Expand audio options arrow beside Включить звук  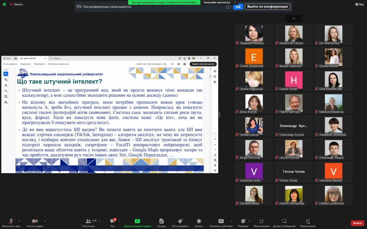pos(19,221)
